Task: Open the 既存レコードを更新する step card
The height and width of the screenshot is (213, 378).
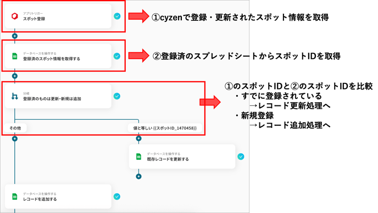Action: tap(182, 156)
